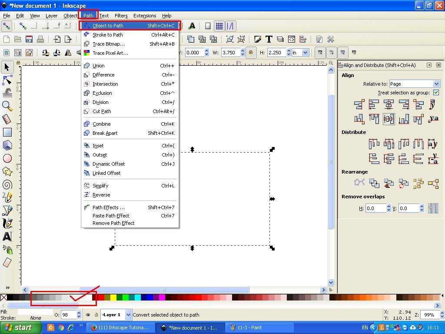Select the Spiral tool
Image resolution: width=445 pixels, height=334 pixels.
7,185
